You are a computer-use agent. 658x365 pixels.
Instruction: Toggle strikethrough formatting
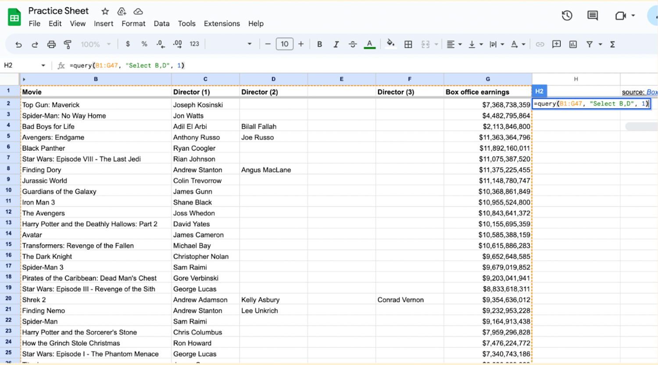(x=353, y=44)
